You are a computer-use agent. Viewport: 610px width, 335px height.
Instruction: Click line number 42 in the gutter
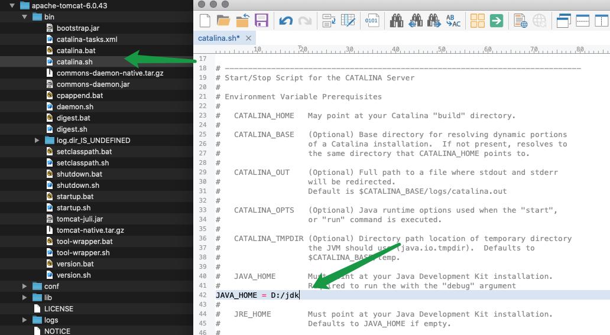coord(203,295)
